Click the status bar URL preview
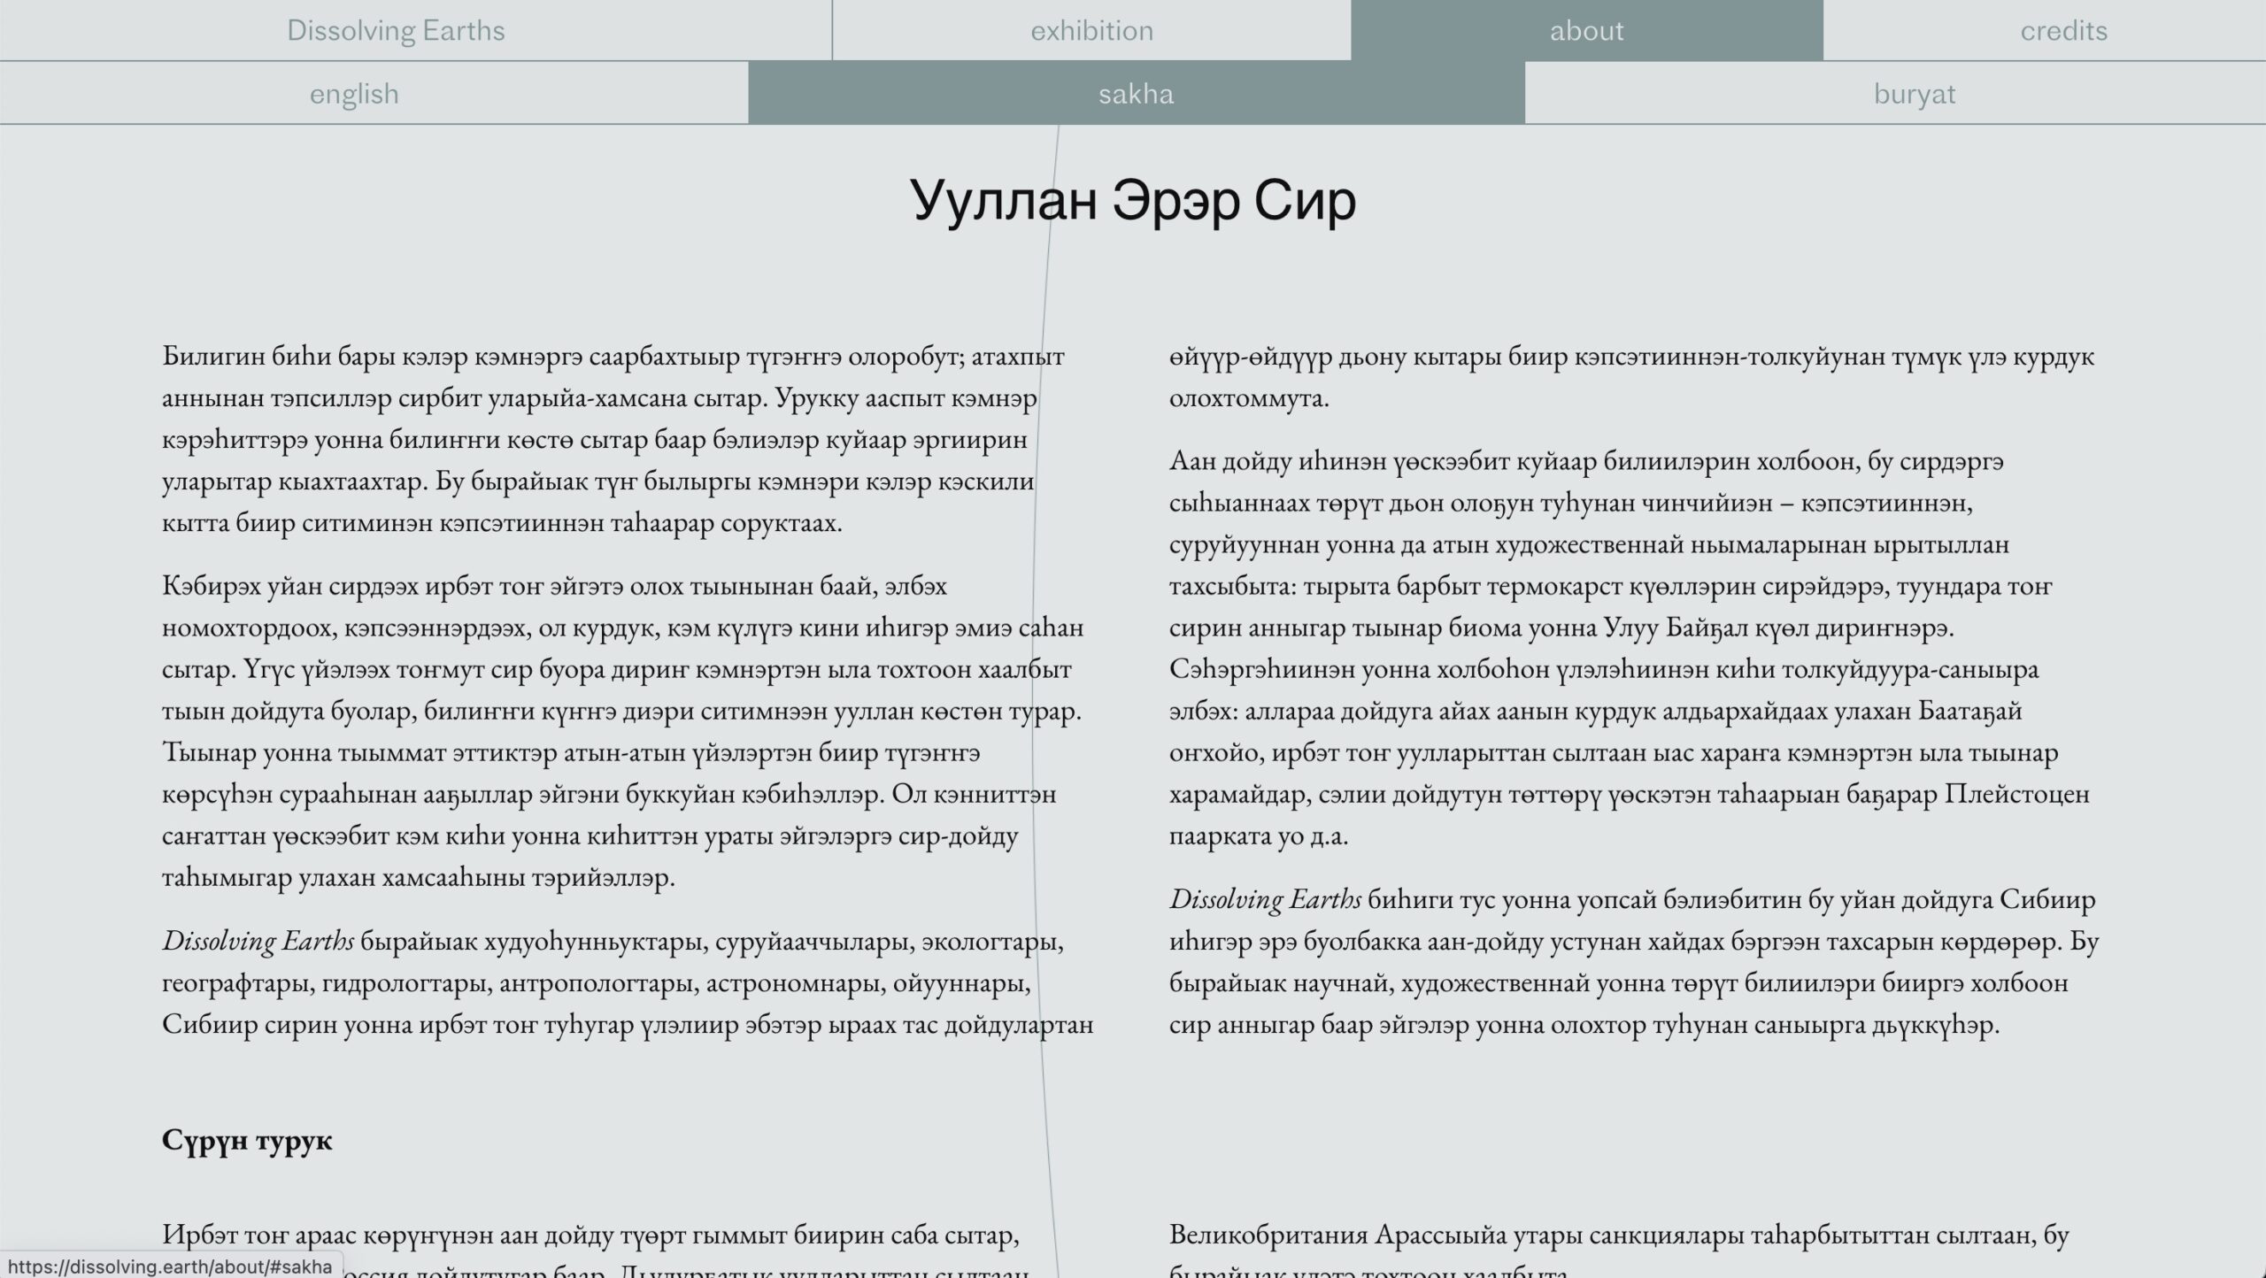2266x1278 pixels. (170, 1266)
